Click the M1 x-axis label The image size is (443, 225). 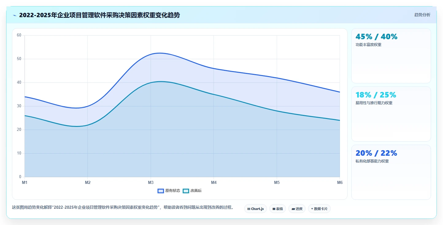pos(25,183)
